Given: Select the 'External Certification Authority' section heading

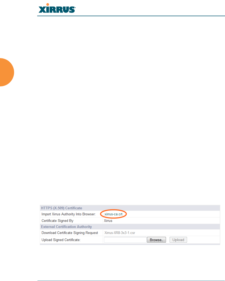Looking at the screenshot, I should coord(67,227).
